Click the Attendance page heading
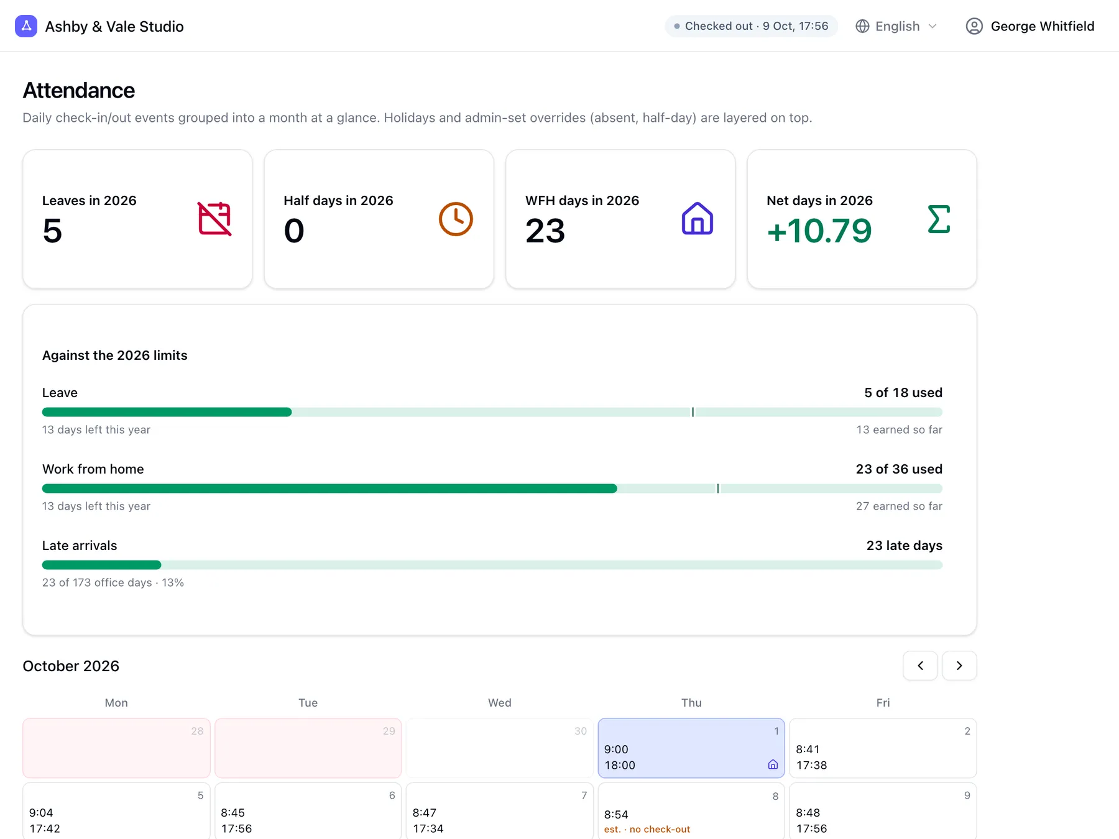Screen dimensions: 1119x839 79,91
